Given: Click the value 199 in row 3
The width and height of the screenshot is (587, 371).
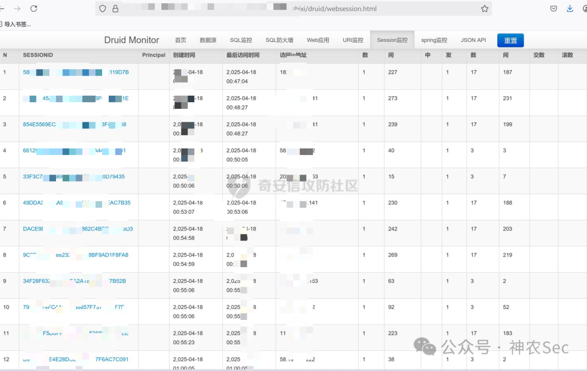Looking at the screenshot, I should [x=508, y=125].
